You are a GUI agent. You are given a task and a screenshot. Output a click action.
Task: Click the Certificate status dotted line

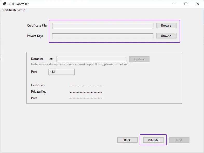tap(86, 85)
